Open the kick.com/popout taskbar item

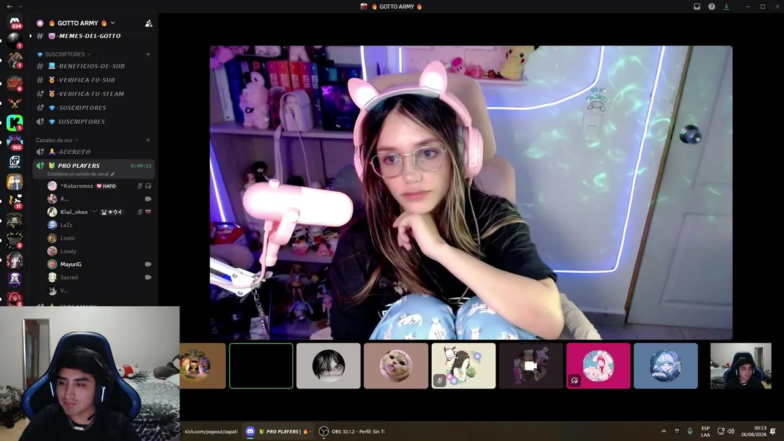(211, 432)
